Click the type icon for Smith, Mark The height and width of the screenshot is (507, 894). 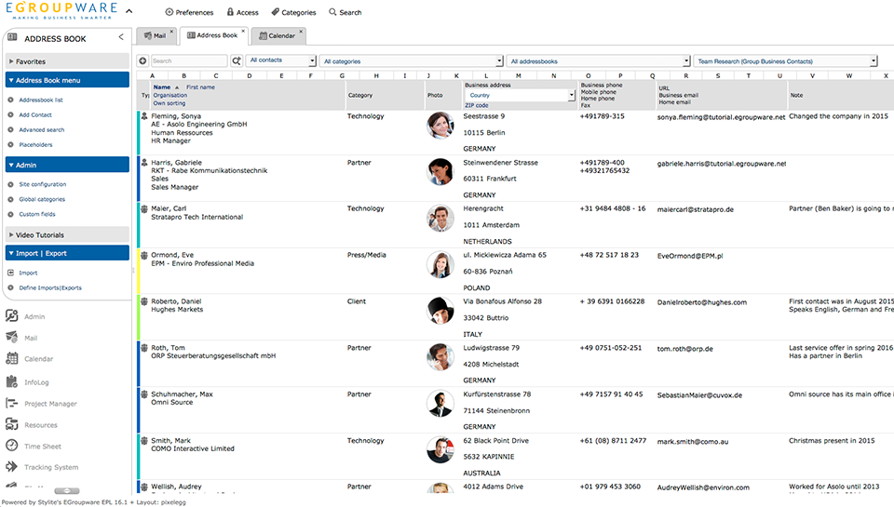point(144,440)
